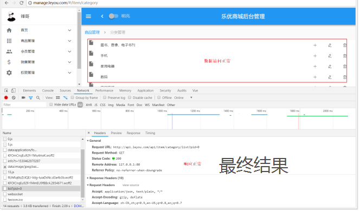Image resolution: width=361 pixels, height=211 pixels.
Task: Switch to the Preview details tab
Action: click(x=116, y=133)
